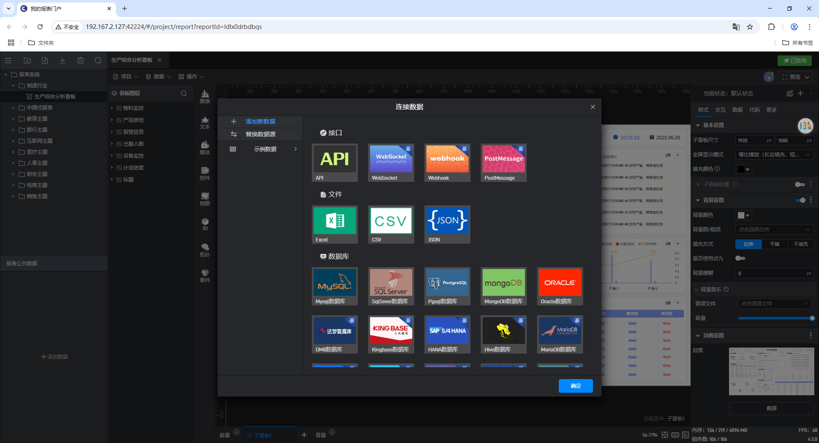Pick the Kingbase database tile
This screenshot has height=443, width=819.
[391, 334]
